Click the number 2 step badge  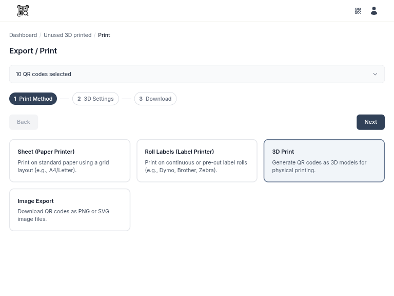click(79, 99)
